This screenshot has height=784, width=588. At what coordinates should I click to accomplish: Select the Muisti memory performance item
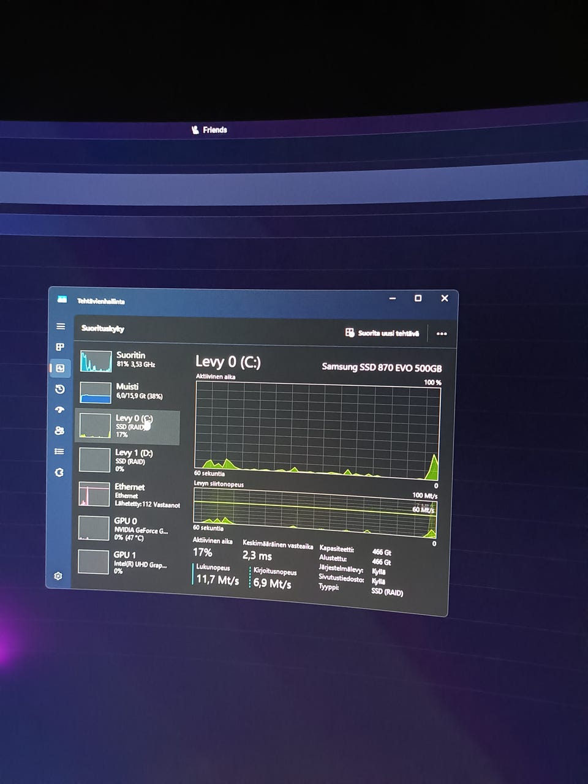(129, 392)
